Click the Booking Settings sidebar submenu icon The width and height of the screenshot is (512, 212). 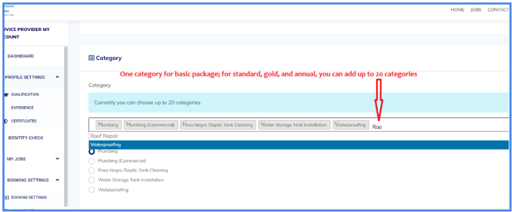coord(6,197)
